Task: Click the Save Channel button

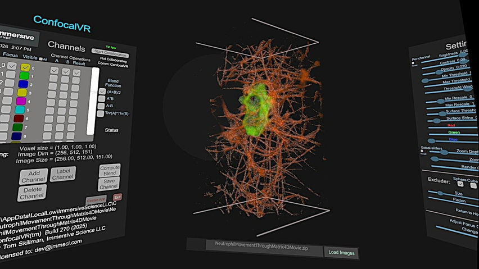Action: 109,184
